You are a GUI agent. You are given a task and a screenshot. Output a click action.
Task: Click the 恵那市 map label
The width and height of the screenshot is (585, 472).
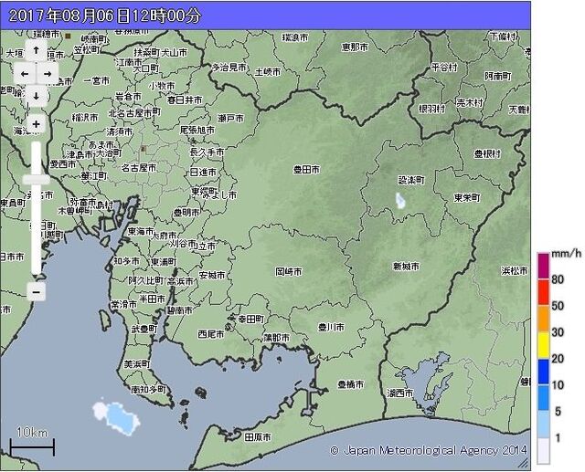coord(355,47)
